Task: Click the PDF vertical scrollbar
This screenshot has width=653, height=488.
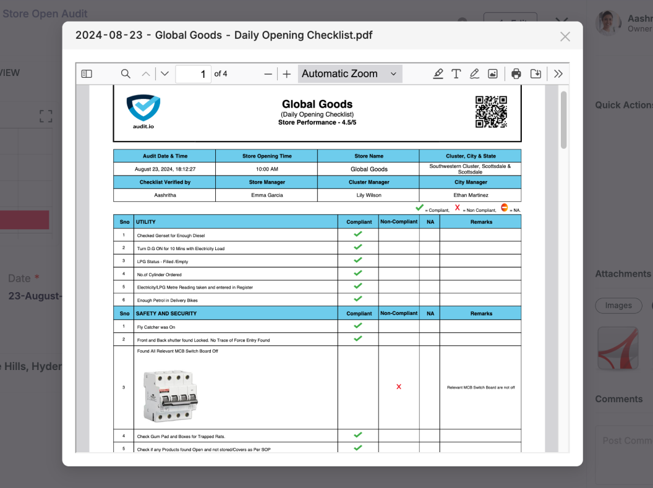Action: coord(563,120)
